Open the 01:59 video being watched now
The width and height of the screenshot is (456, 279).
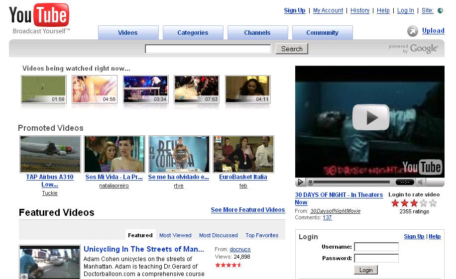point(44,89)
